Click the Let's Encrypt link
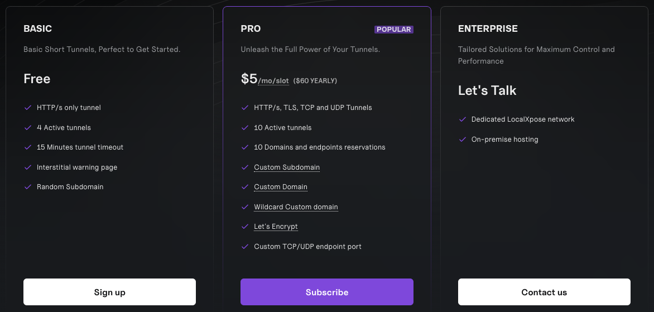 click(x=276, y=227)
